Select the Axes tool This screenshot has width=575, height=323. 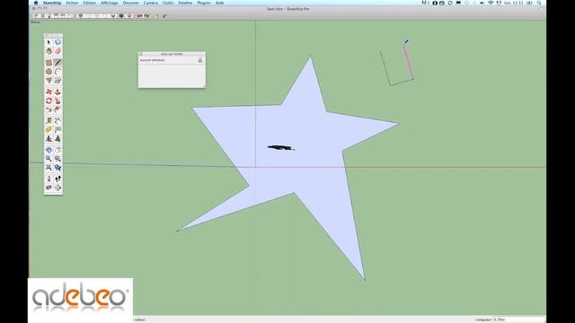49,139
